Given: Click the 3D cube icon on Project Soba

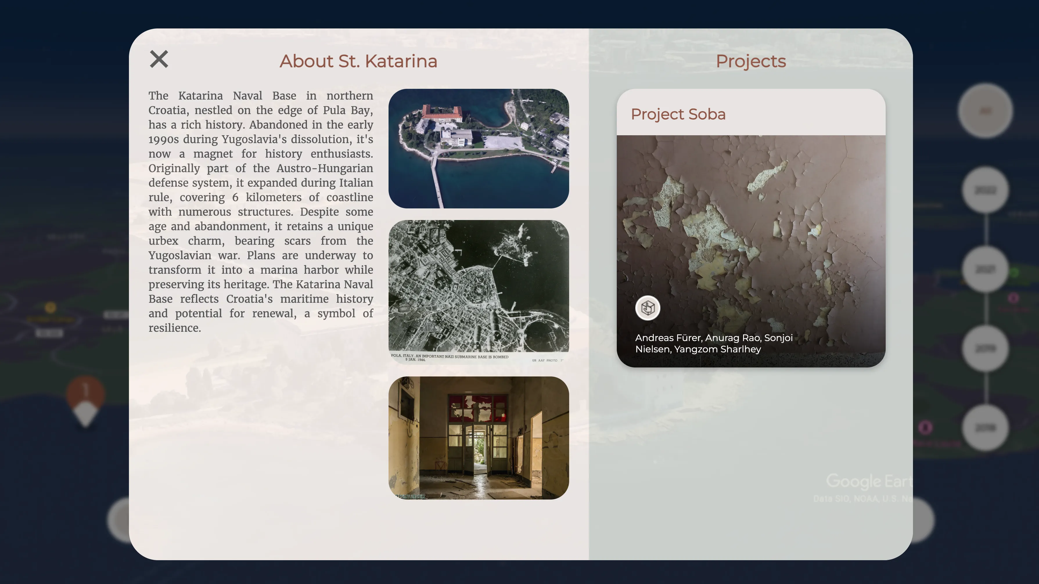Looking at the screenshot, I should coord(647,308).
